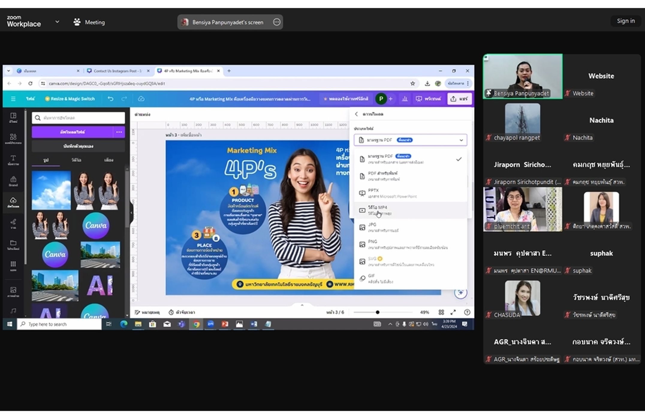Select the GIF format option
Image resolution: width=645 pixels, height=419 pixels.
[410, 278]
